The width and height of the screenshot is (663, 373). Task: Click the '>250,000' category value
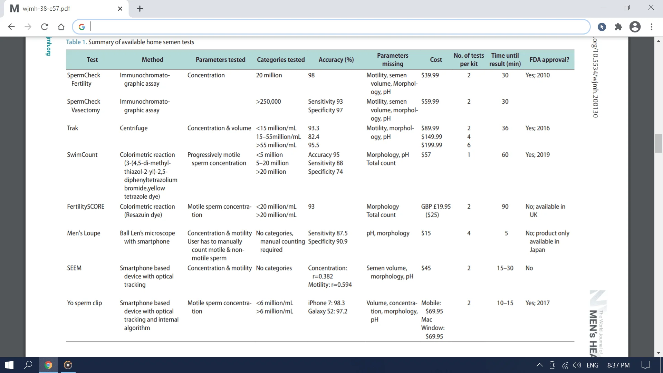pyautogui.click(x=268, y=102)
